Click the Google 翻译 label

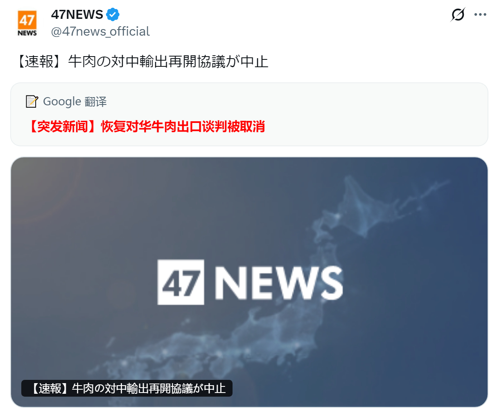[75, 101]
